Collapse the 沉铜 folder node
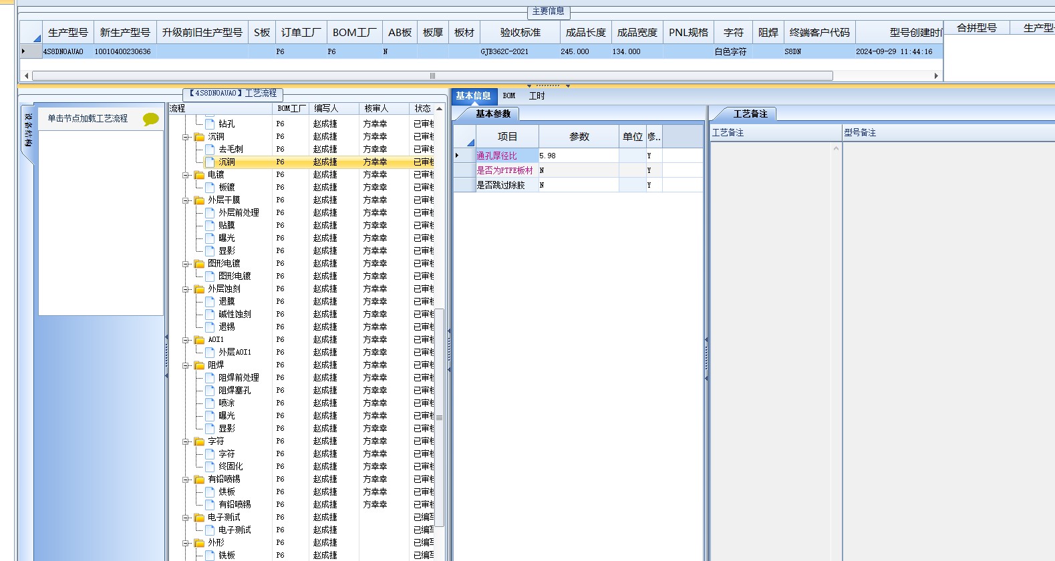Image resolution: width=1055 pixels, height=561 pixels. (186, 137)
